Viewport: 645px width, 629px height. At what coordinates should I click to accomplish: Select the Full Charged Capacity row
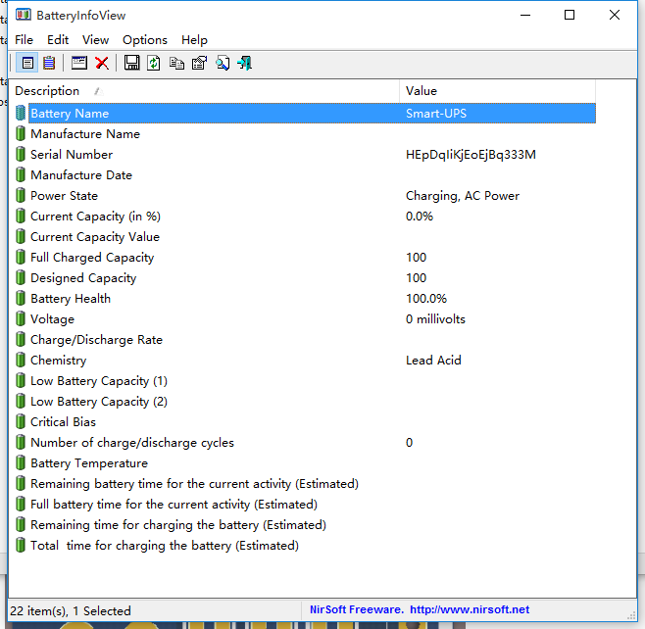pyautogui.click(x=305, y=257)
